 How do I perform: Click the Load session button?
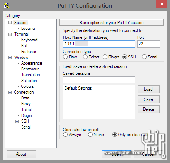(x=148, y=89)
